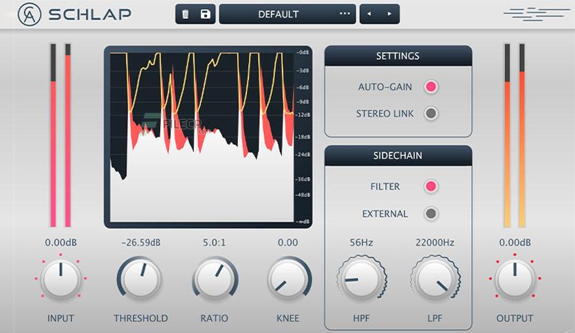Image resolution: width=575 pixels, height=333 pixels.
Task: Click the output value 0.00dB above OUTPUT
Action: [515, 242]
